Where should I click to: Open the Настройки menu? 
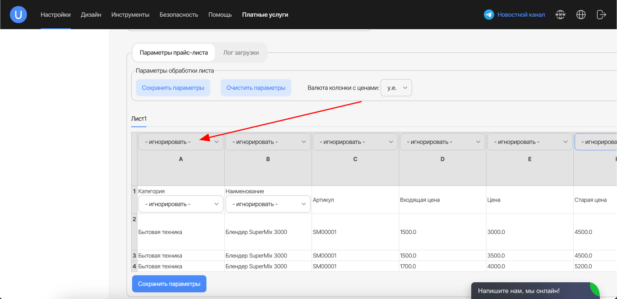56,15
